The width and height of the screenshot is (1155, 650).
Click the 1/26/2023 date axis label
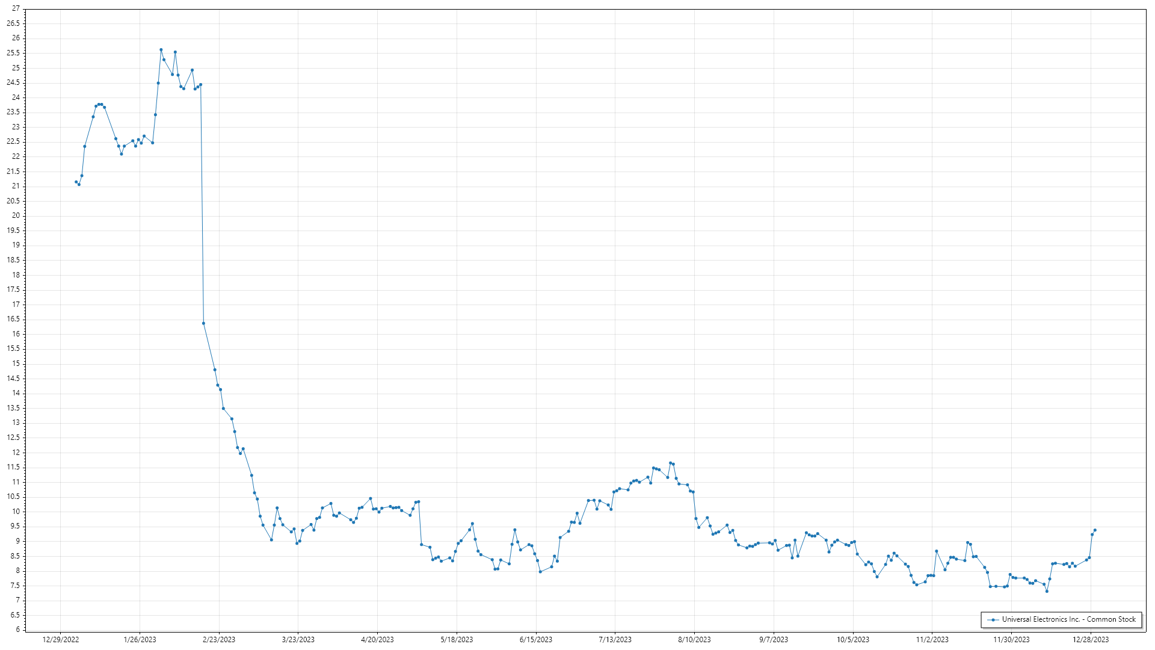[x=140, y=639]
